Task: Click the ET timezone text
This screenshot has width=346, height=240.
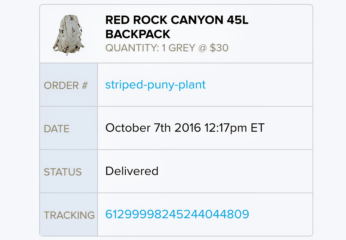Action: pyautogui.click(x=257, y=128)
